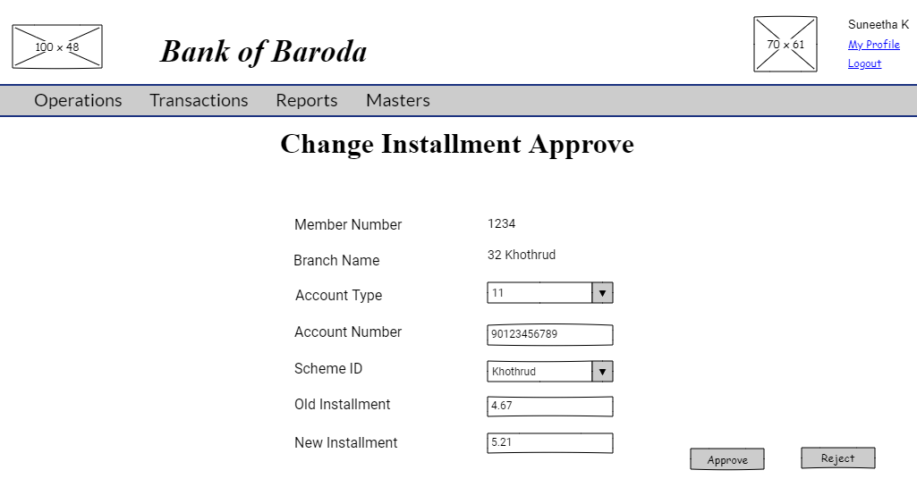Select the Reports menu item
This screenshot has width=917, height=487.
click(x=306, y=101)
